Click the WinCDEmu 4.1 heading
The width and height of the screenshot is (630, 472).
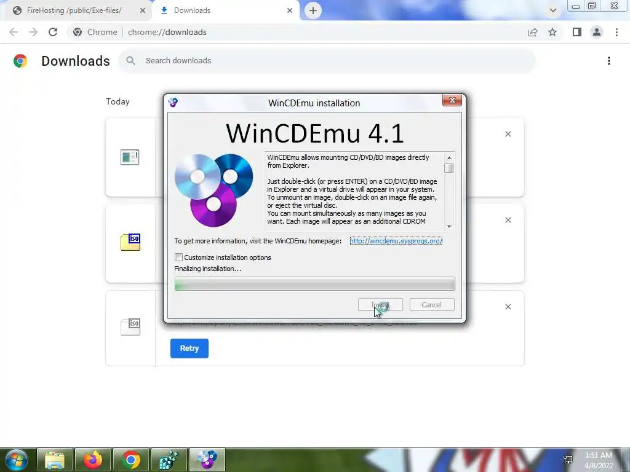click(314, 133)
